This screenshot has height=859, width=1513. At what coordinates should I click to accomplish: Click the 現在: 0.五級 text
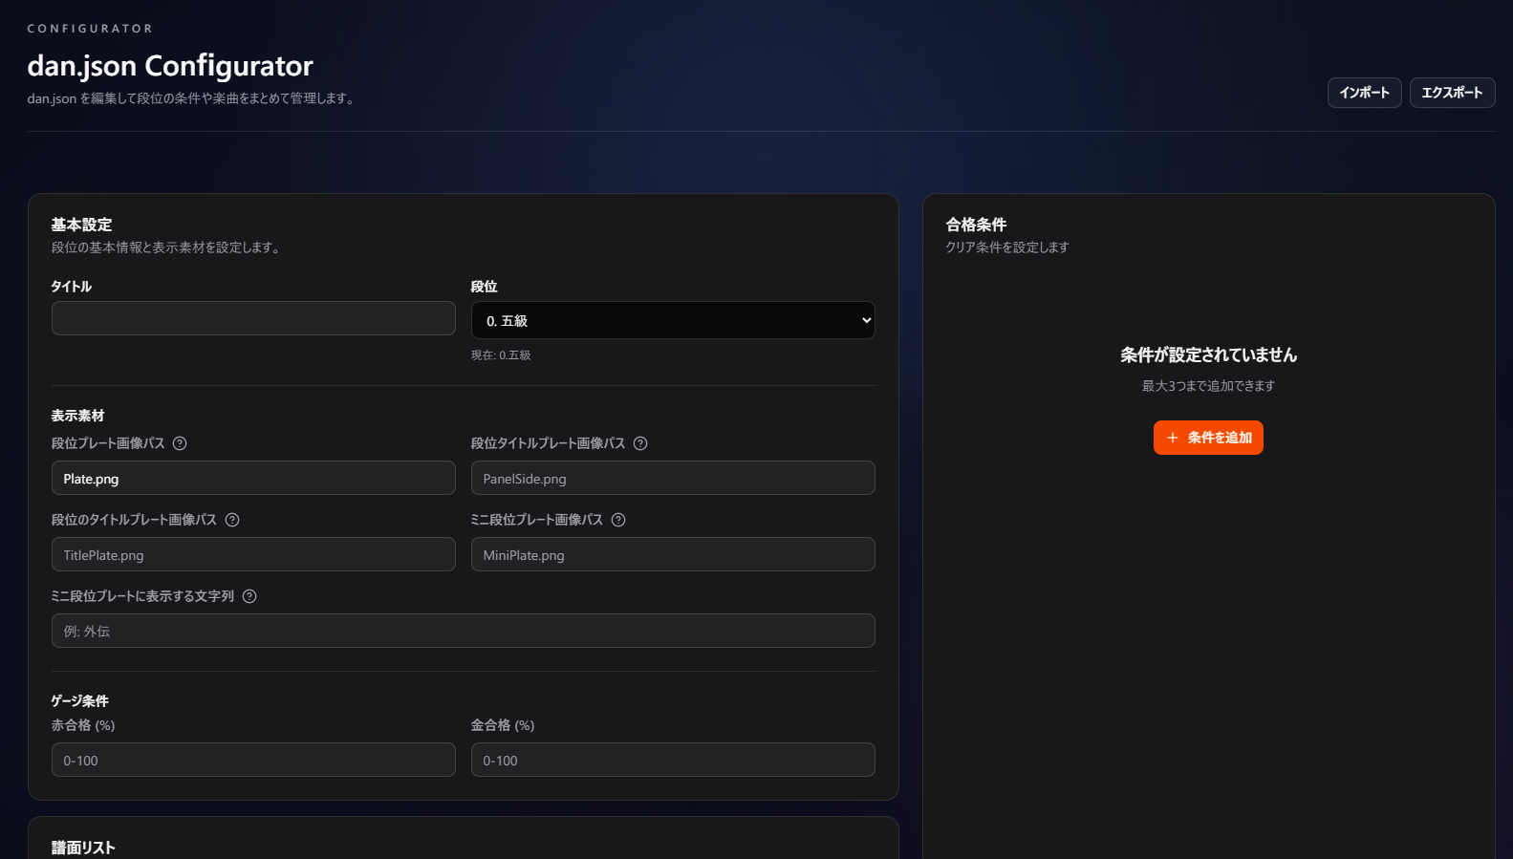click(x=501, y=355)
